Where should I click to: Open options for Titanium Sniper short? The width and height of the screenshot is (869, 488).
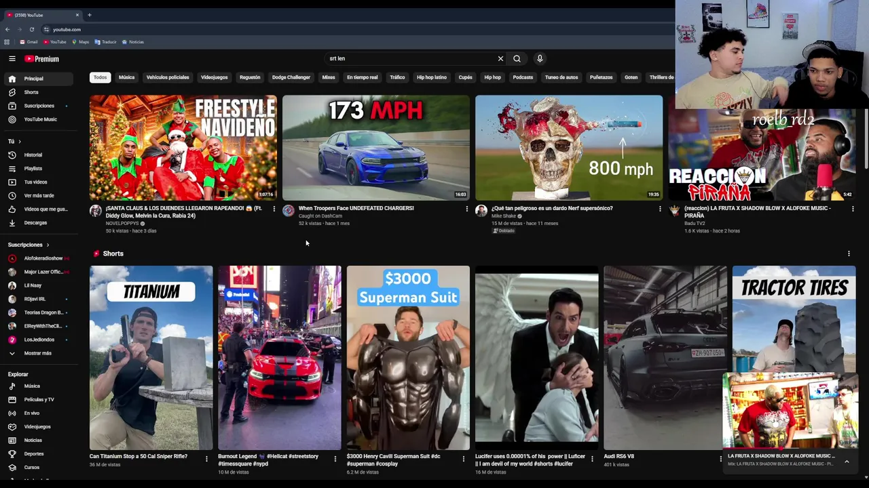pos(206,459)
